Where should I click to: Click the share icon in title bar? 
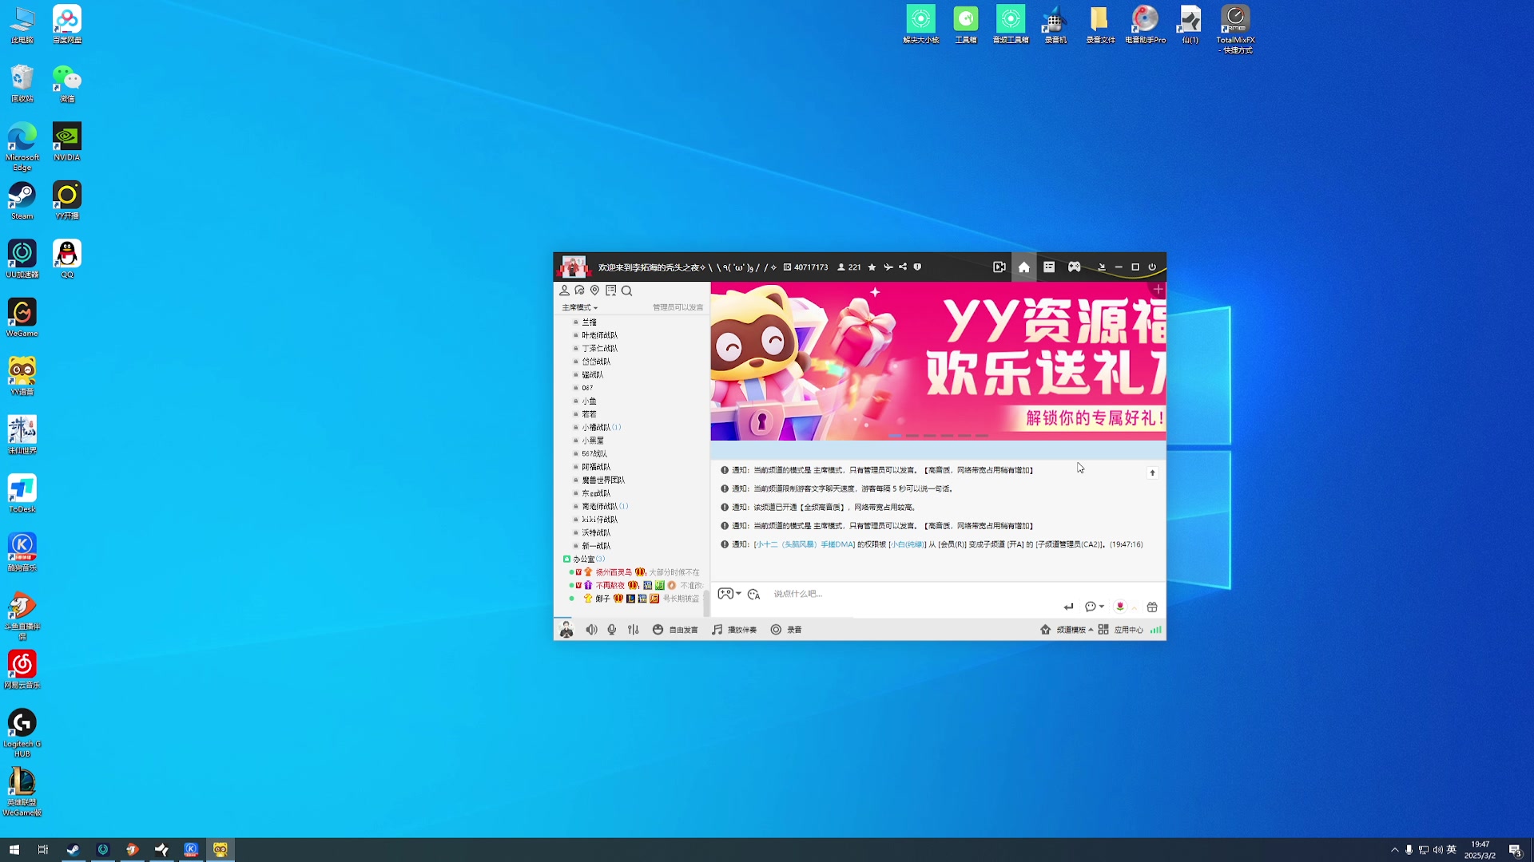(903, 267)
